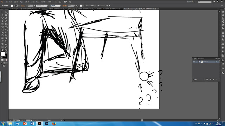Reset default fill and stroke
This screenshot has width=225, height=126.
(1, 57)
